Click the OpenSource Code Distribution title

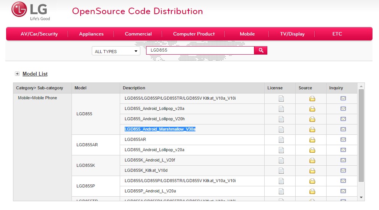tap(137, 11)
